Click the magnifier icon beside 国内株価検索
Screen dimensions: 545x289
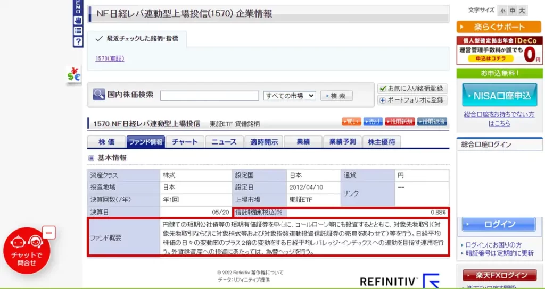click(x=98, y=95)
